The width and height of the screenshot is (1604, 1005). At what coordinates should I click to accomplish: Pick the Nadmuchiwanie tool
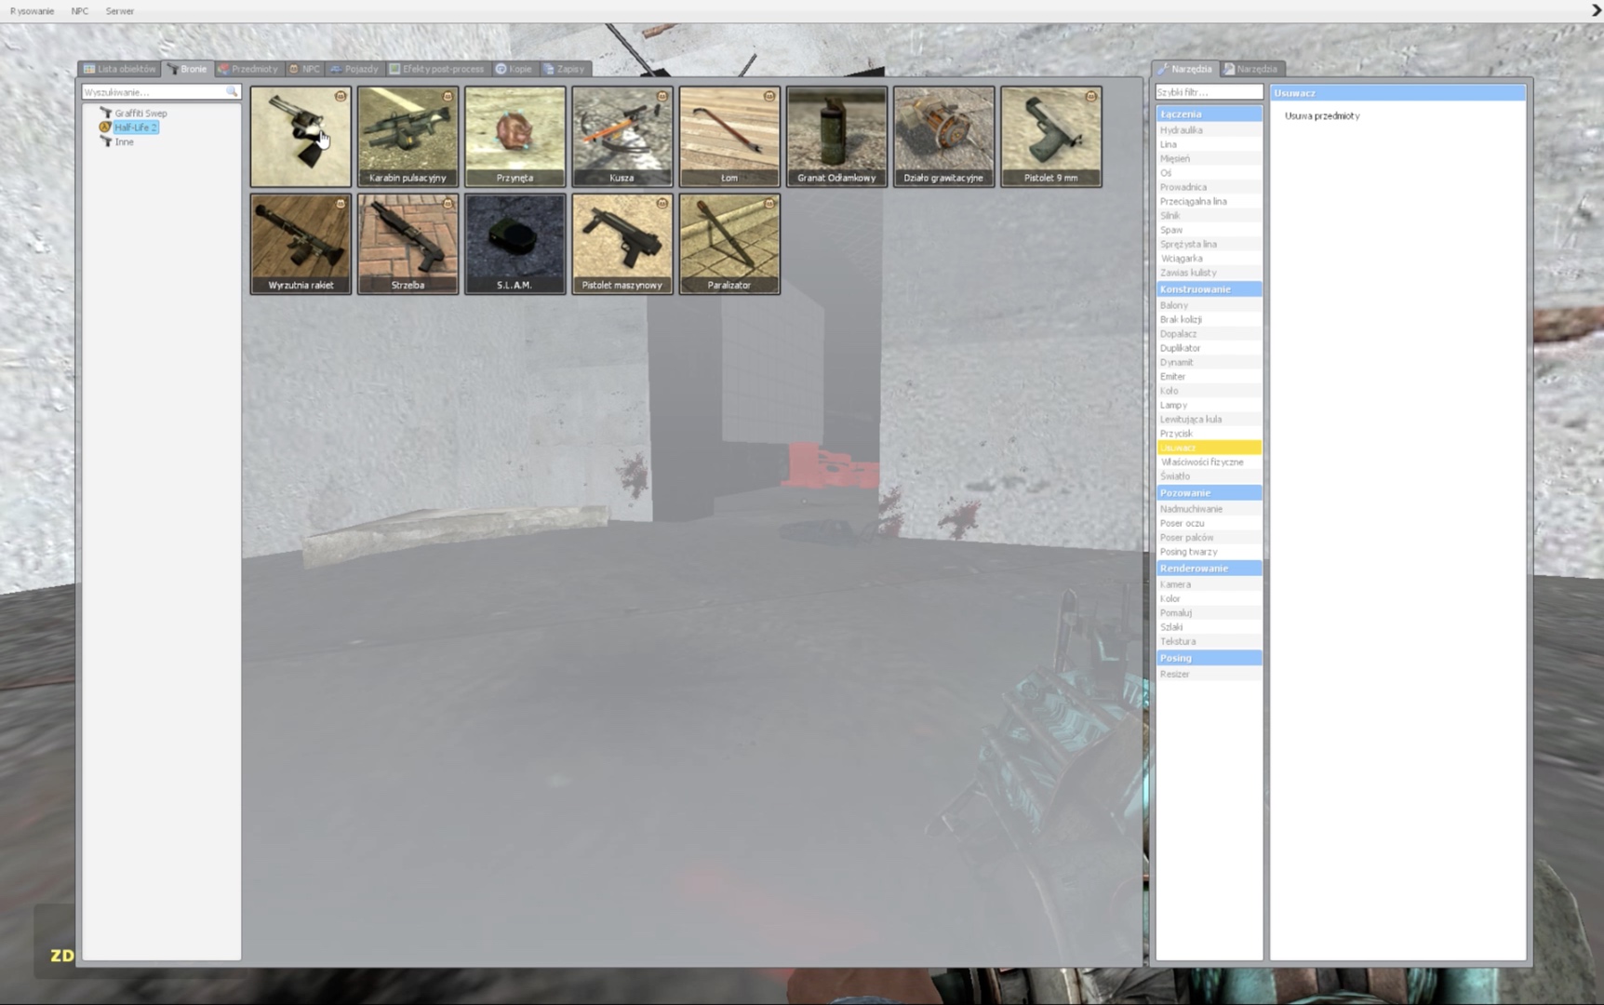coord(1209,509)
